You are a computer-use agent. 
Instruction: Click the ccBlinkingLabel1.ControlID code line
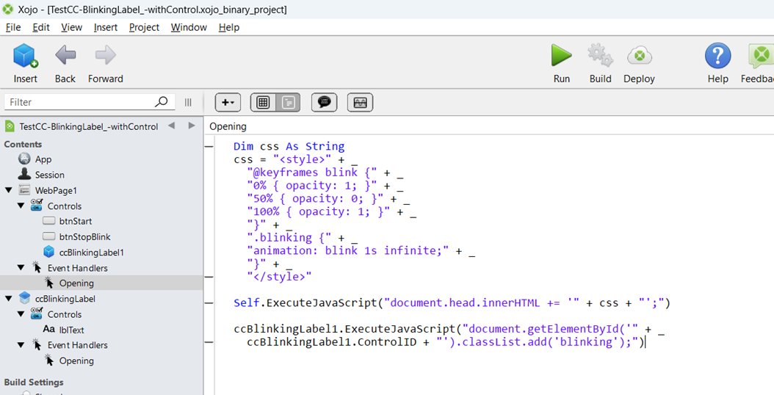pos(446,341)
